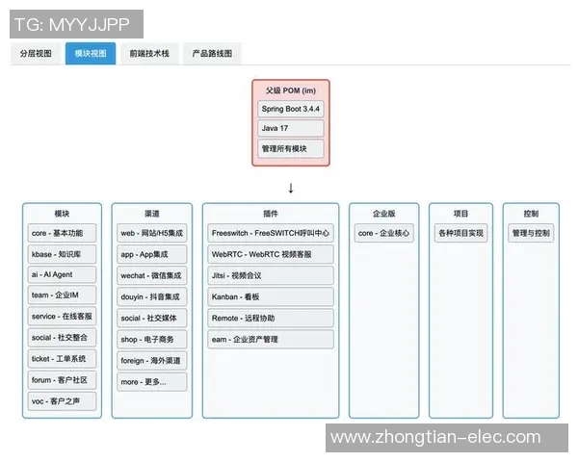This screenshot has height=462, width=578.
Task: Select voc - 客户之声 item
Action: 62,401
